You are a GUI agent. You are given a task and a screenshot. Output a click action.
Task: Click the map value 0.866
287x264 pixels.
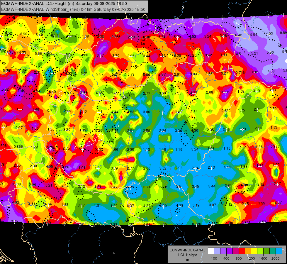tap(18, 147)
